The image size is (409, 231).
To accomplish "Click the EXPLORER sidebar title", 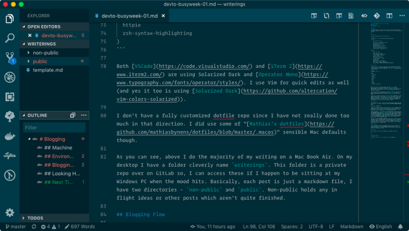I will 39,16.
